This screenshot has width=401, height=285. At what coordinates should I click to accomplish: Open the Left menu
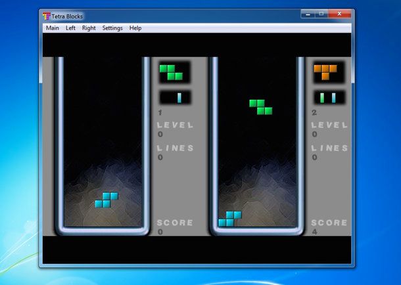70,28
